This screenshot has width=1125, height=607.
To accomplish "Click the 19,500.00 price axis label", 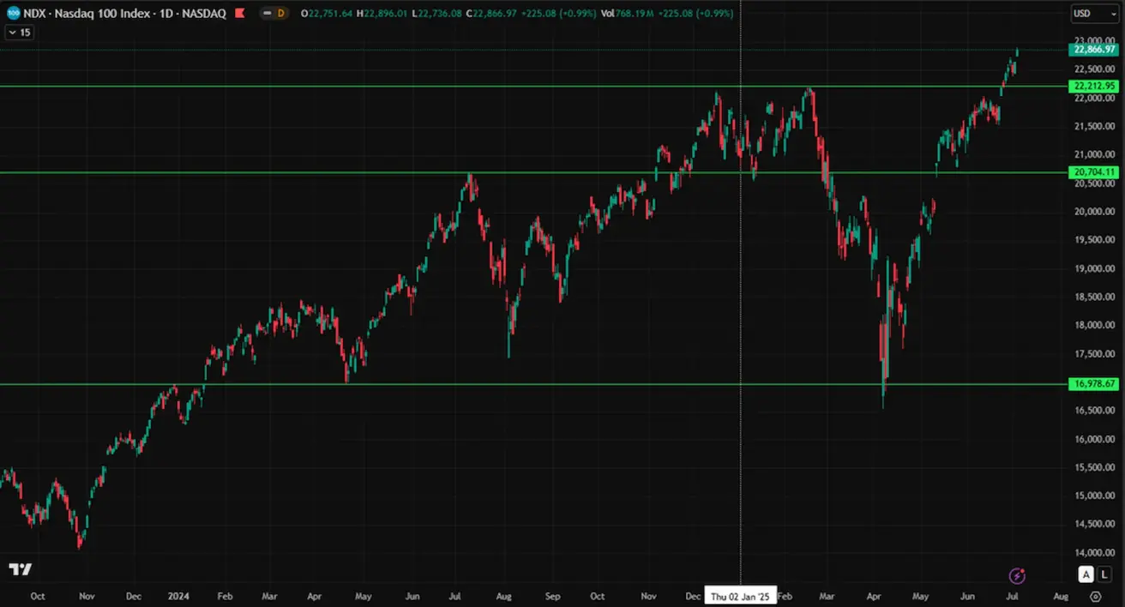I will (x=1094, y=240).
